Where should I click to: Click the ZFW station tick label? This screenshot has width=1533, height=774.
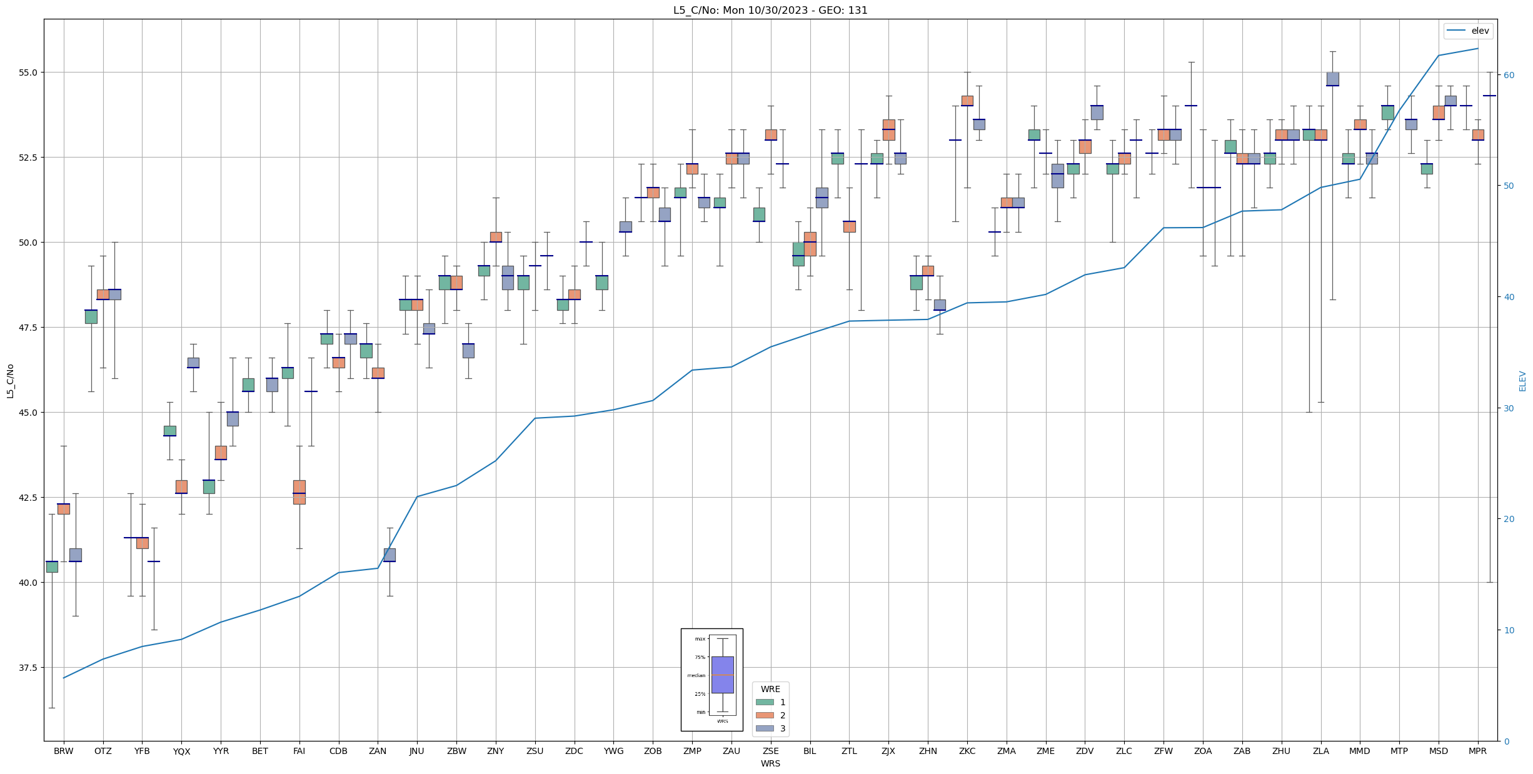1164,751
